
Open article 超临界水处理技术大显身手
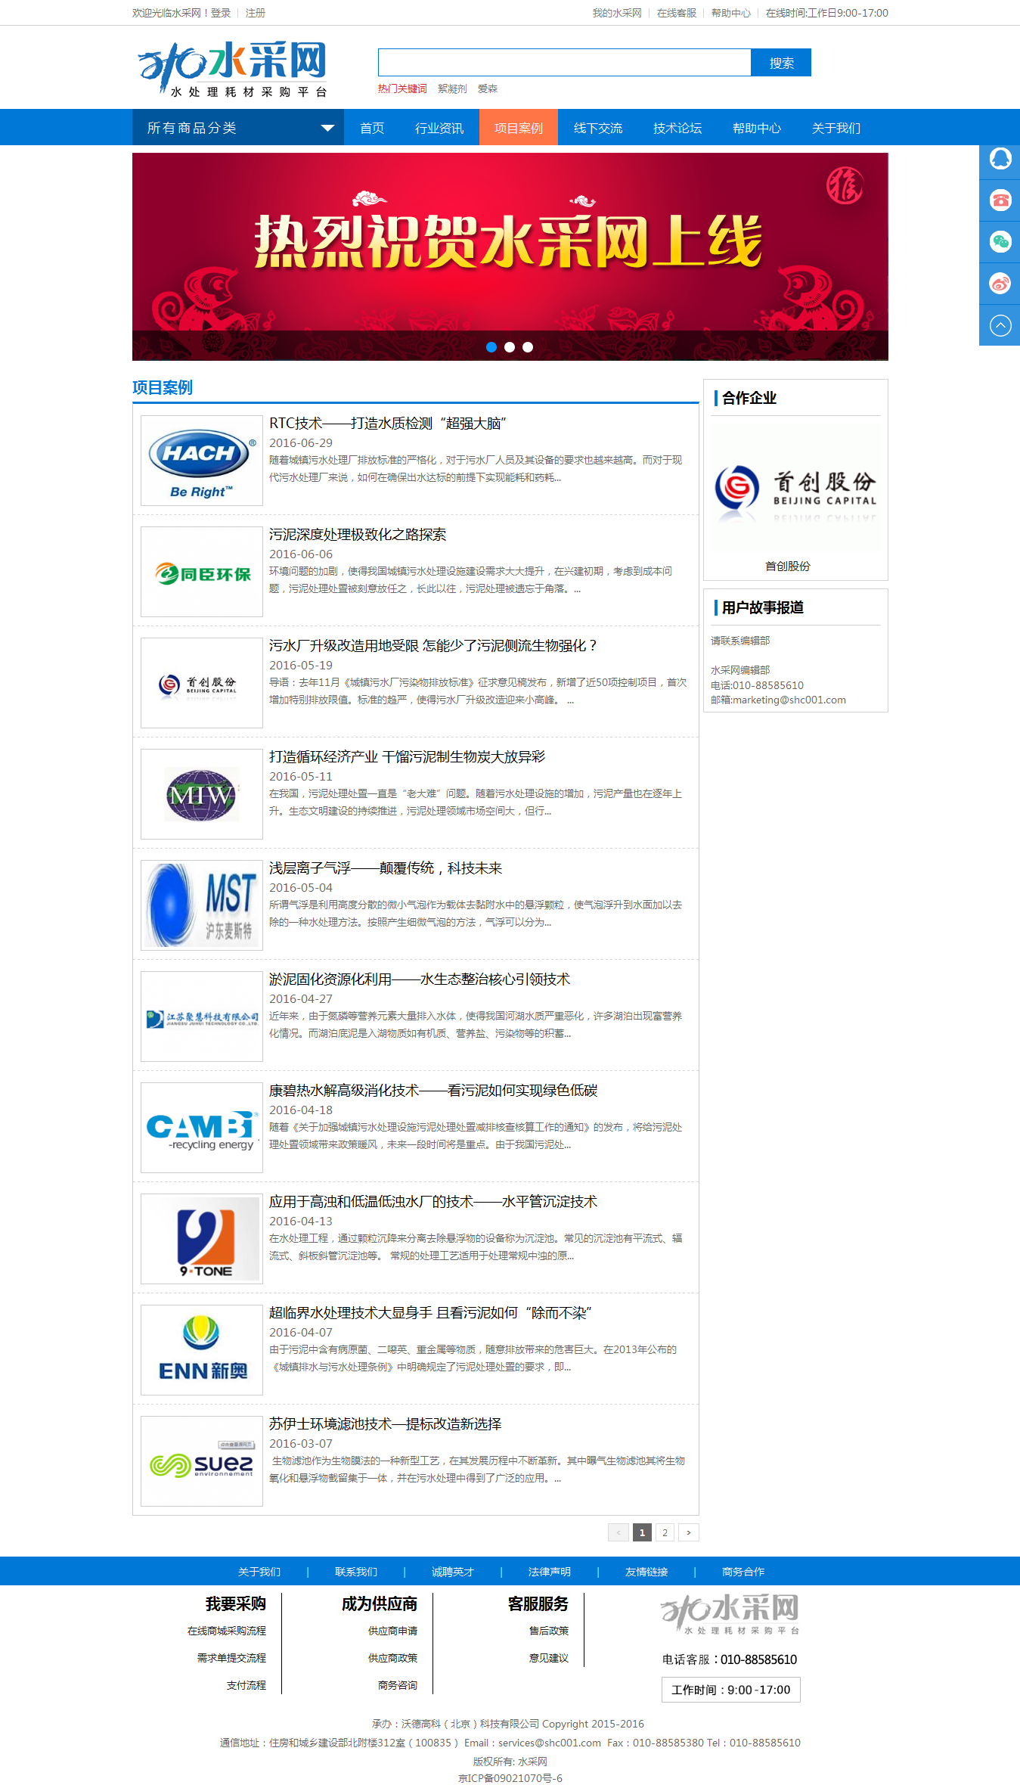[x=431, y=1313]
